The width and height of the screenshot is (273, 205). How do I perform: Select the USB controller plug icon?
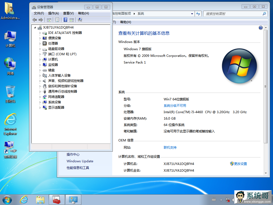pos(45,92)
